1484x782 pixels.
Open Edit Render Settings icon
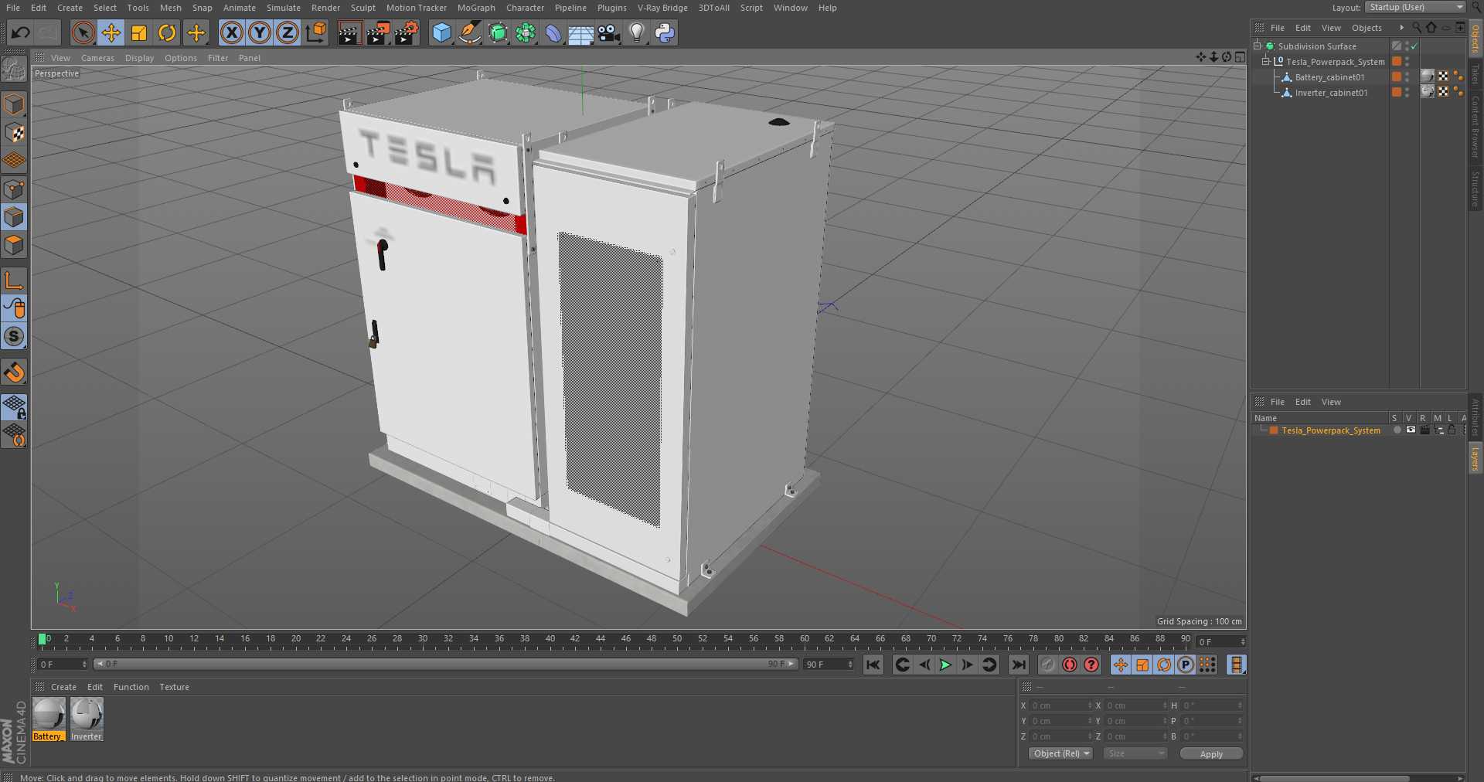407,32
